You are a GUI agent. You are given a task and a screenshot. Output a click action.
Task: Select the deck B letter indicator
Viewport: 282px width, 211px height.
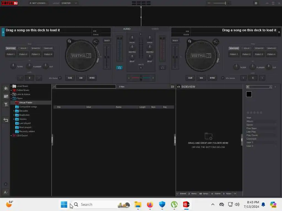point(279,32)
